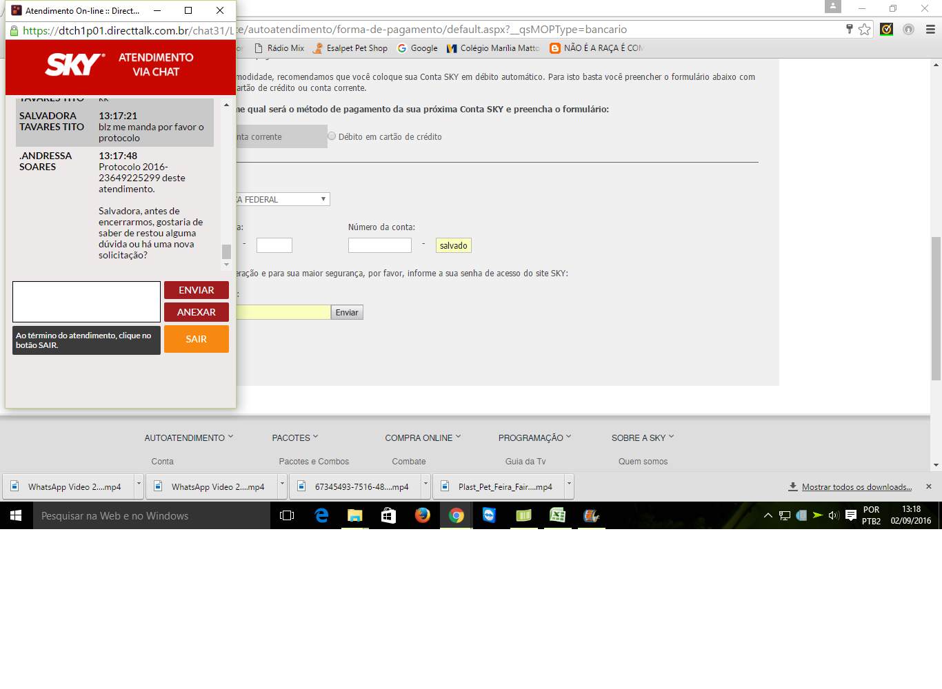Image resolution: width=942 pixels, height=689 pixels.
Task: Click the saved password key icon
Action: coord(850,29)
